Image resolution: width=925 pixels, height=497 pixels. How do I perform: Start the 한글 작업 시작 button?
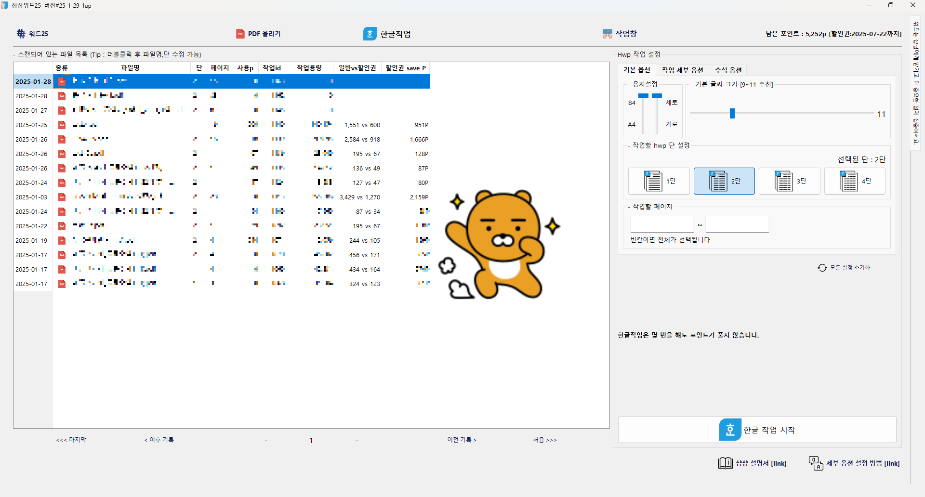(757, 430)
